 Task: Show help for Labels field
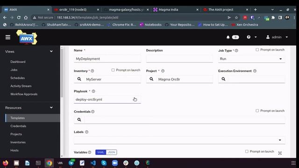pos(86,132)
